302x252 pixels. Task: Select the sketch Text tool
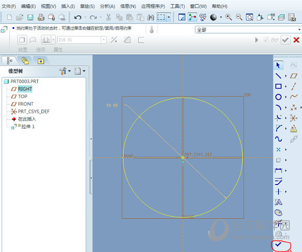coord(279,202)
